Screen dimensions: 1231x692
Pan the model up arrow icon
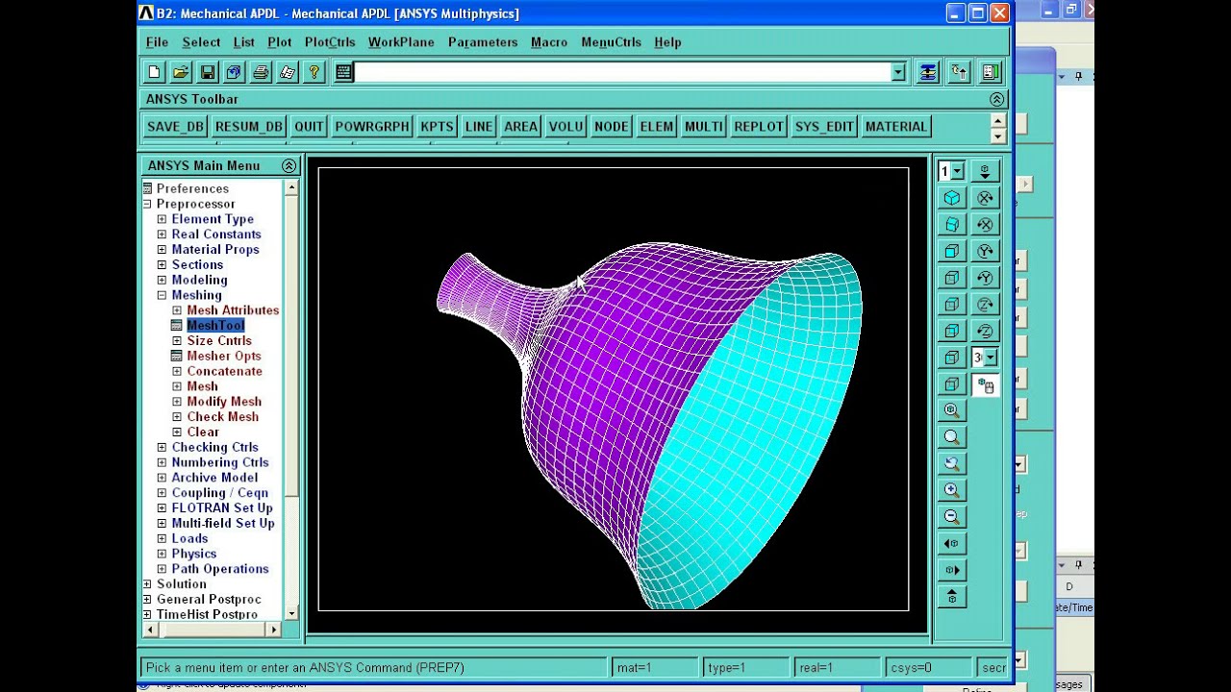tap(952, 597)
